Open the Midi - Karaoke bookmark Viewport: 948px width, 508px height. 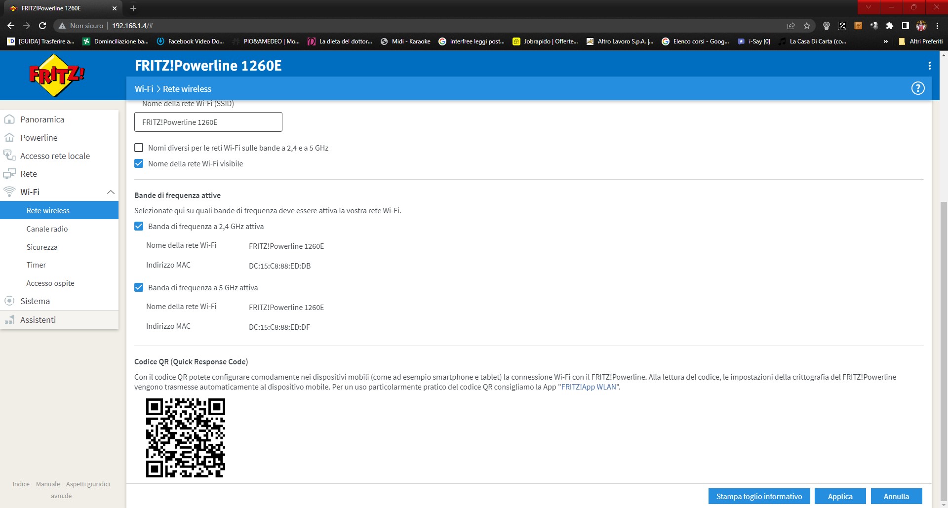pyautogui.click(x=405, y=41)
